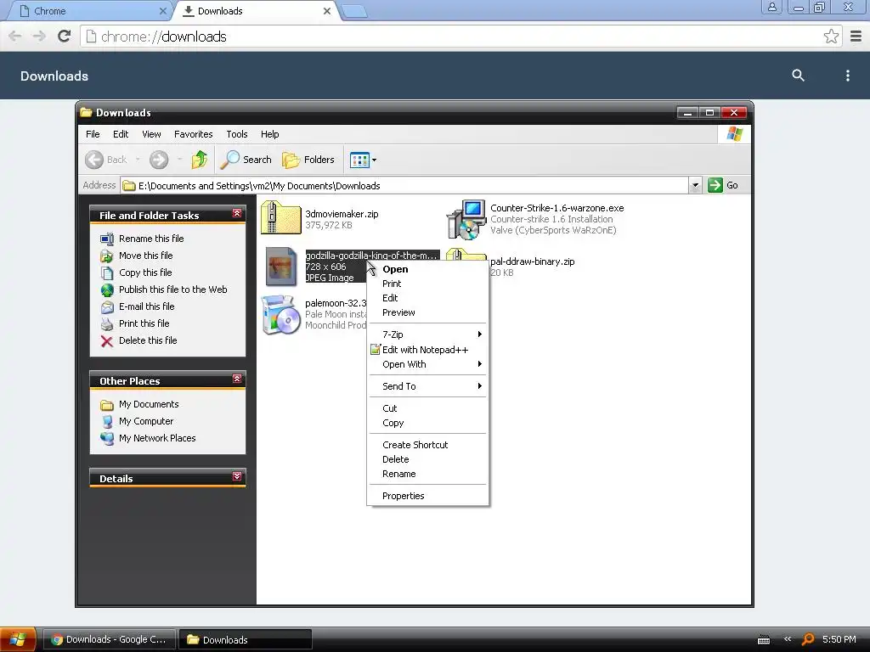This screenshot has height=652, width=870.
Task: Click E-mail this file
Action: [x=146, y=306]
